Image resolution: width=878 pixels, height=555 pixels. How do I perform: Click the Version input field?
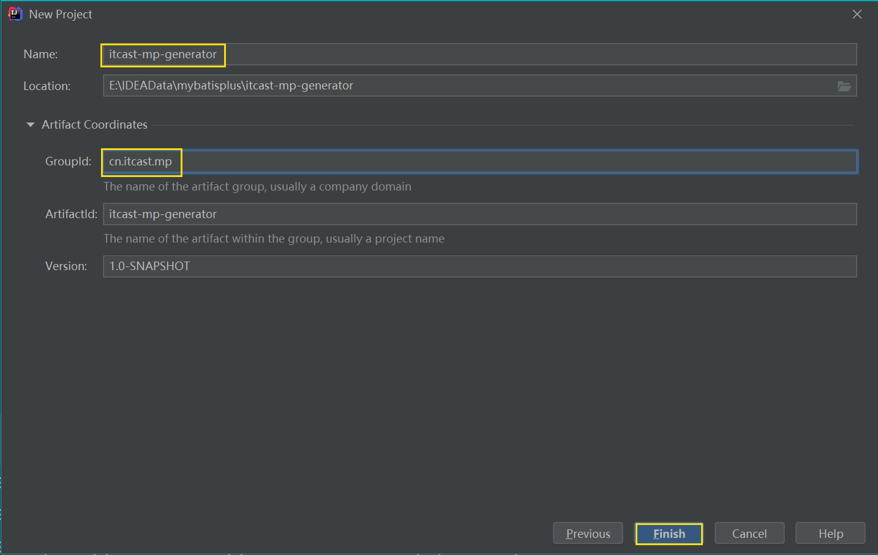[x=479, y=266]
